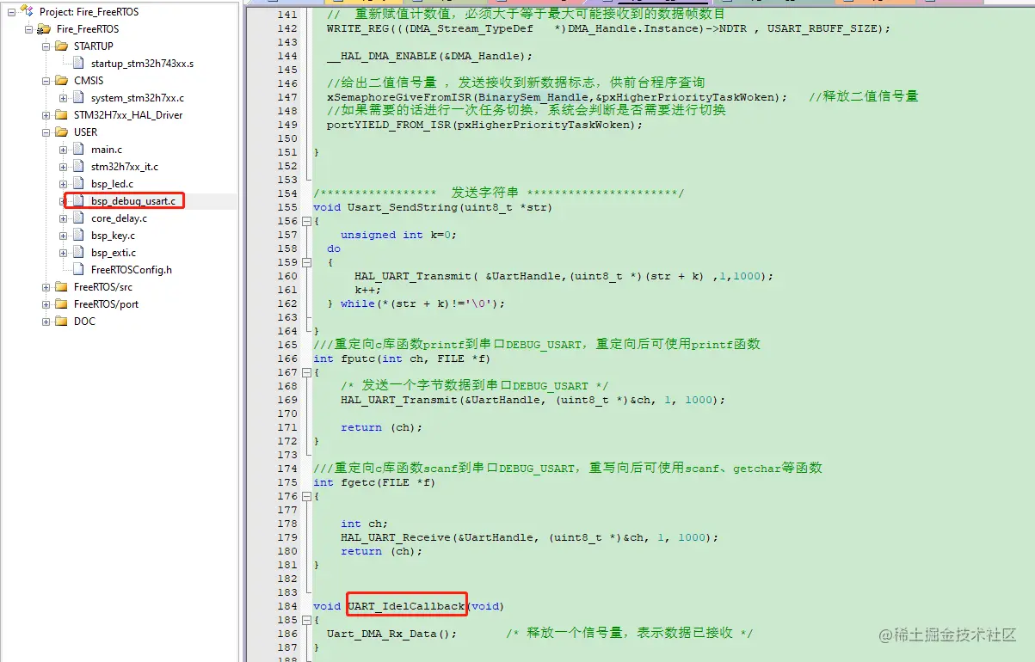This screenshot has width=1035, height=662.
Task: Select main.c in the project tree
Action: click(x=107, y=149)
